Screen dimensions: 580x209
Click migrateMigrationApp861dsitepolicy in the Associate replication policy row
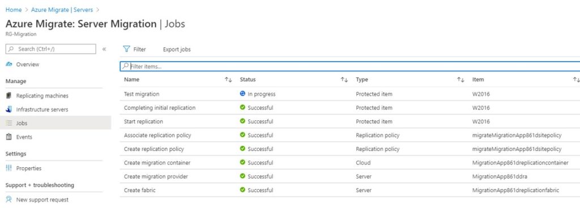tap(517, 135)
